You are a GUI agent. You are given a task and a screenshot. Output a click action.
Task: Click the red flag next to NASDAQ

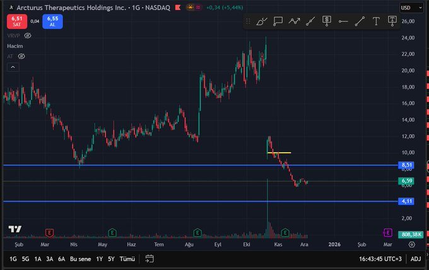pyautogui.click(x=178, y=8)
